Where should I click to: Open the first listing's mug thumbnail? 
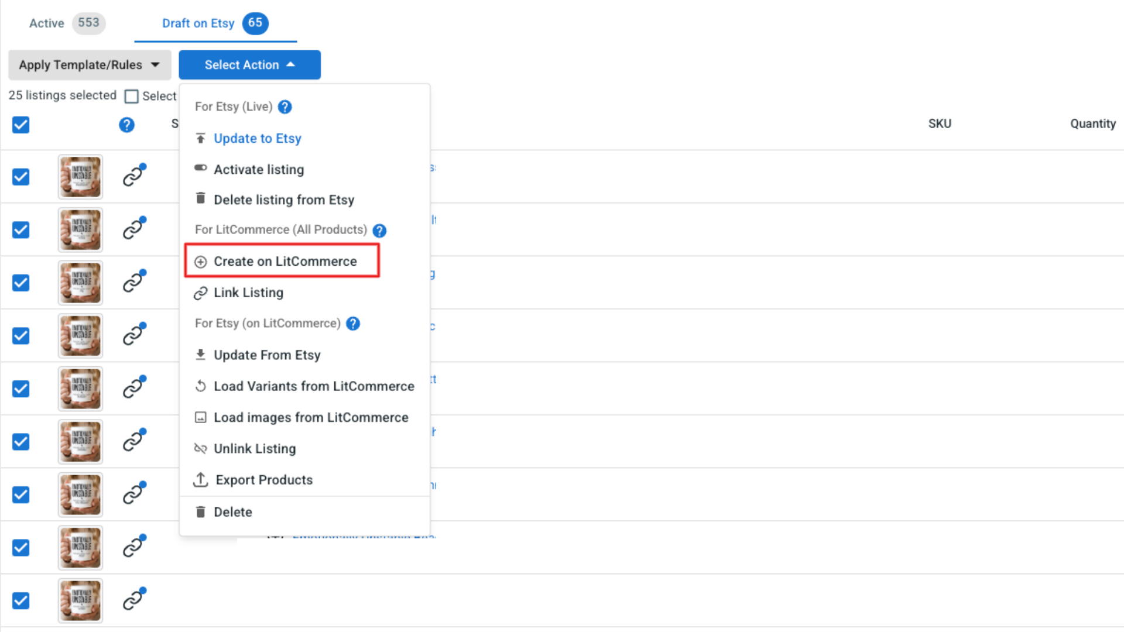(80, 177)
